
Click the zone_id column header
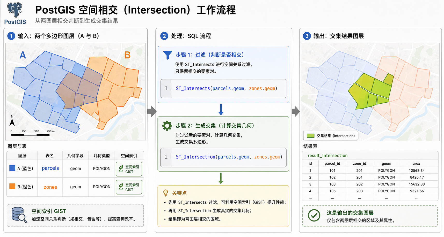coord(359,164)
